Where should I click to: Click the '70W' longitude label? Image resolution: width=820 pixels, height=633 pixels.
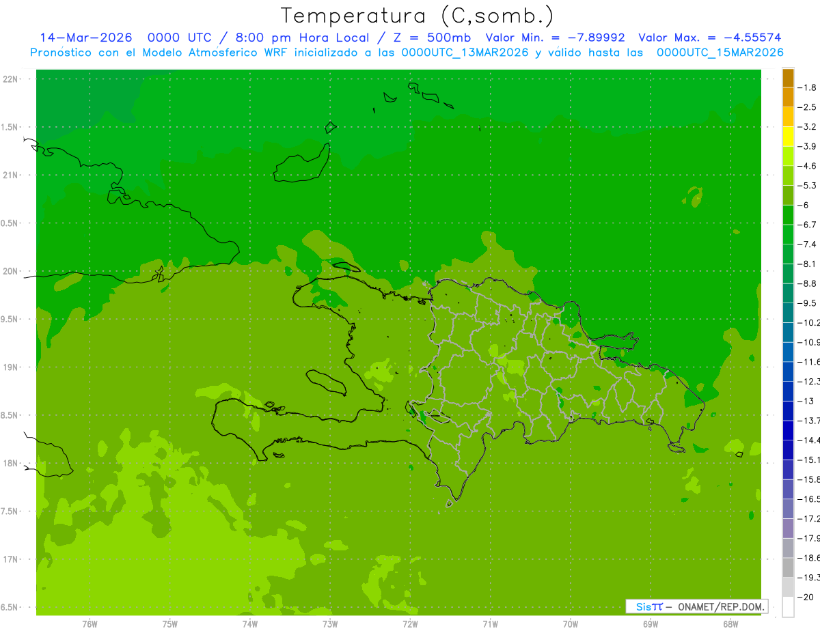click(x=571, y=623)
